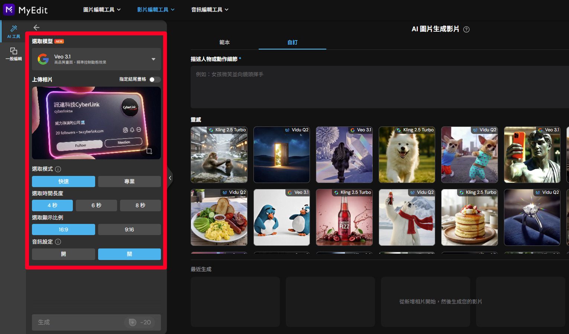
Task: Open the AI 工具 sidebar panel
Action: pyautogui.click(x=13, y=32)
